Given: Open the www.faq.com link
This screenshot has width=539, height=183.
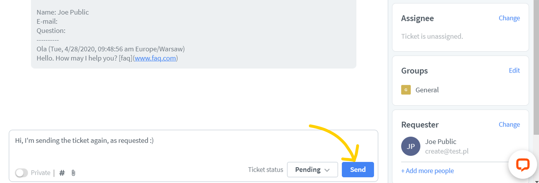Looking at the screenshot, I should click(x=155, y=58).
